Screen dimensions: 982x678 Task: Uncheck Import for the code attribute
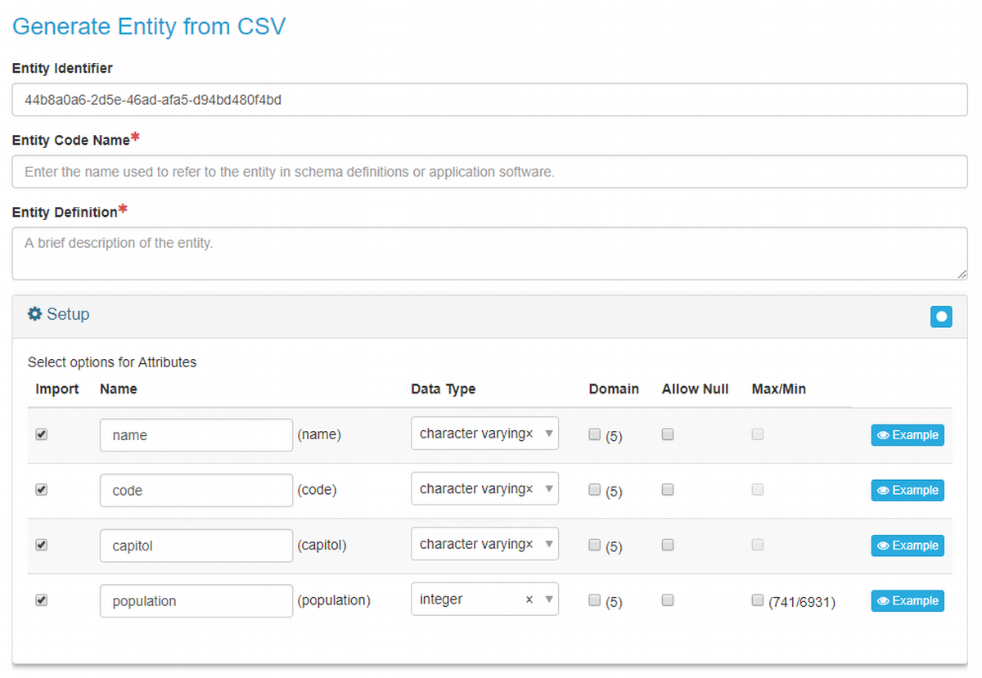42,490
